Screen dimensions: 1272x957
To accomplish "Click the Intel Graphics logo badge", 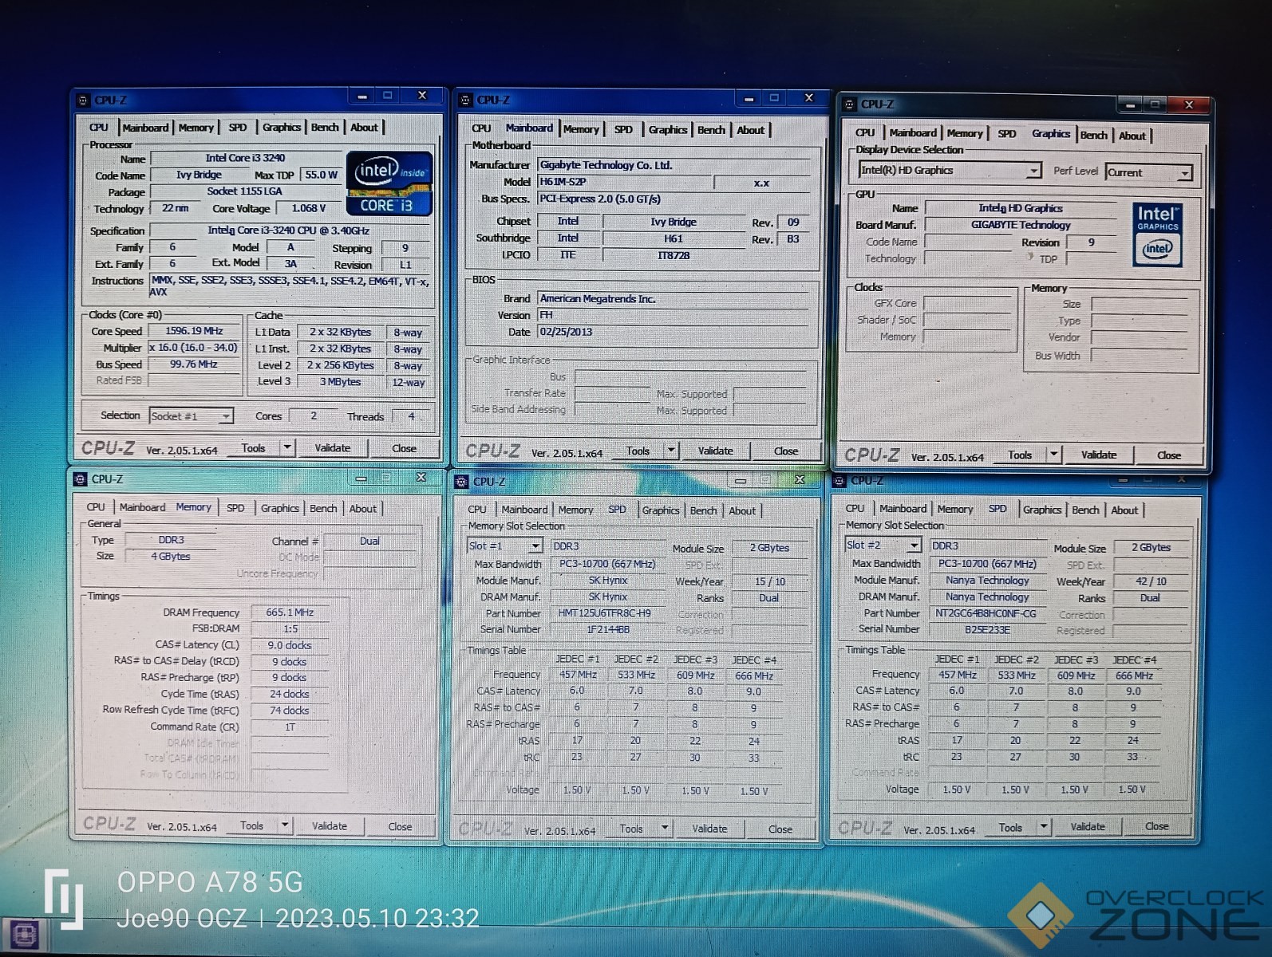I will pos(1157,234).
